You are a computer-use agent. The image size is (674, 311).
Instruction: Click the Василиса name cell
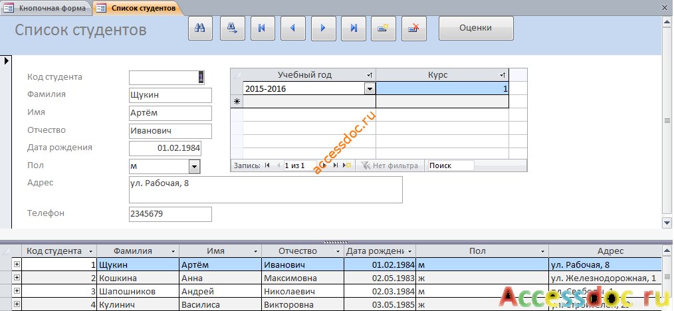click(x=221, y=304)
